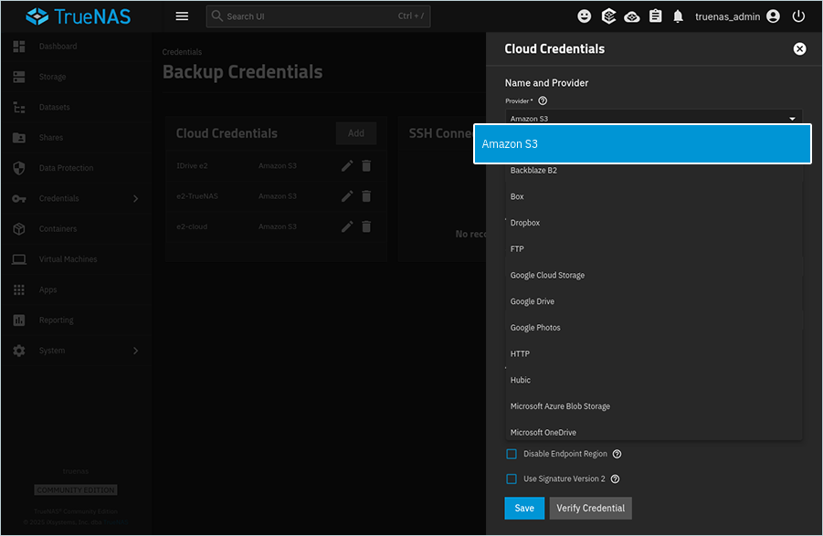Toggle the Use Signature Version 2 checkbox
Screen dimensions: 823x536
point(512,478)
